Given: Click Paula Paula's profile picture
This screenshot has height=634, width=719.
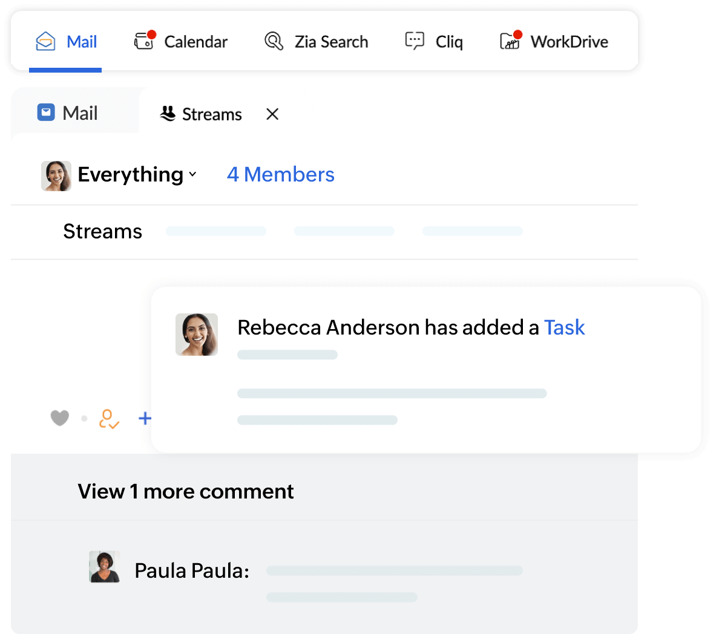Looking at the screenshot, I should click(x=105, y=567).
